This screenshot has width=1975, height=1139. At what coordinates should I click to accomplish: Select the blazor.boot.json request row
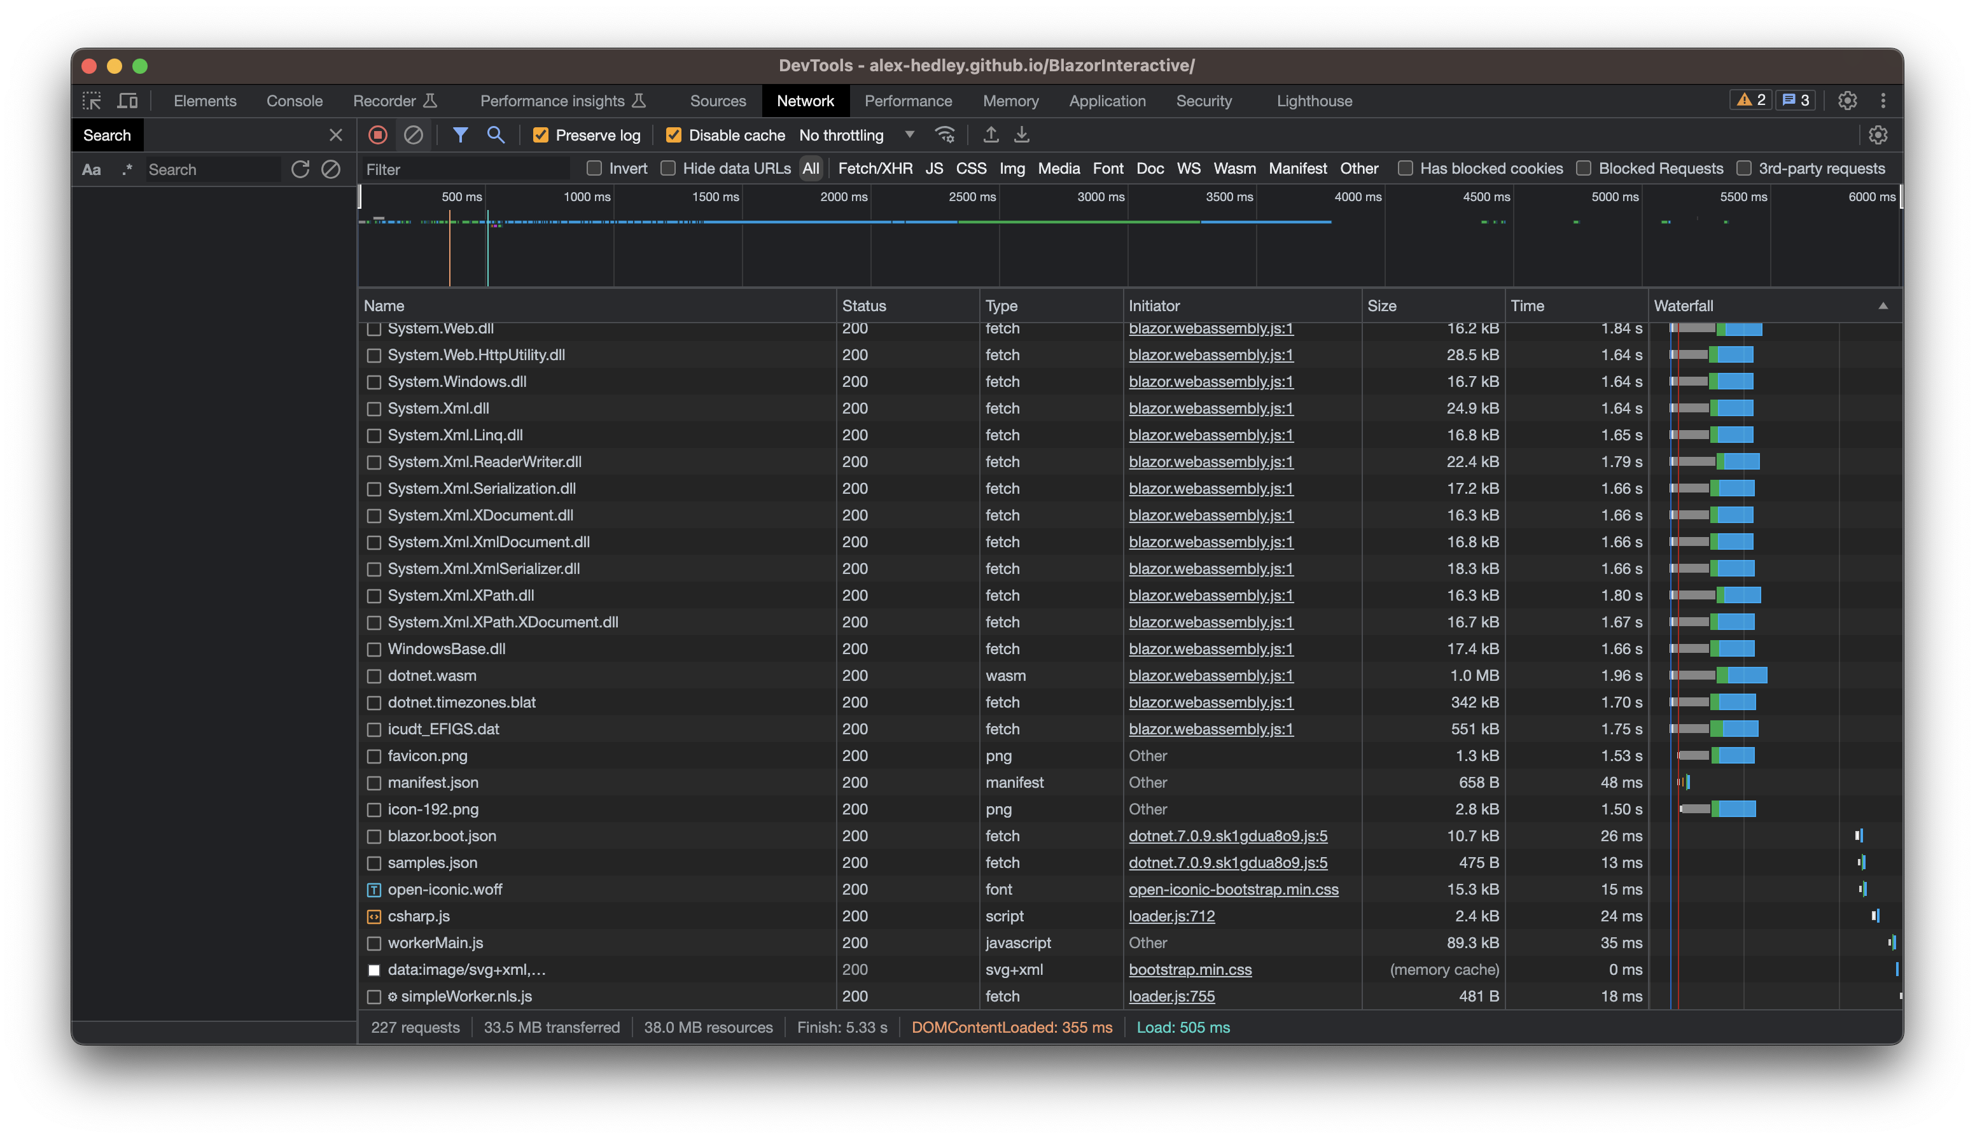point(1130,836)
